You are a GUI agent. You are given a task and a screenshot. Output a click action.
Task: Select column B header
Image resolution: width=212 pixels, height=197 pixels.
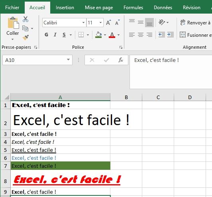pos(126,97)
